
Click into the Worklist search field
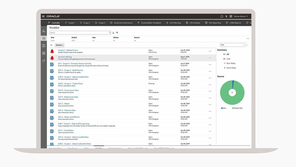pos(79,33)
